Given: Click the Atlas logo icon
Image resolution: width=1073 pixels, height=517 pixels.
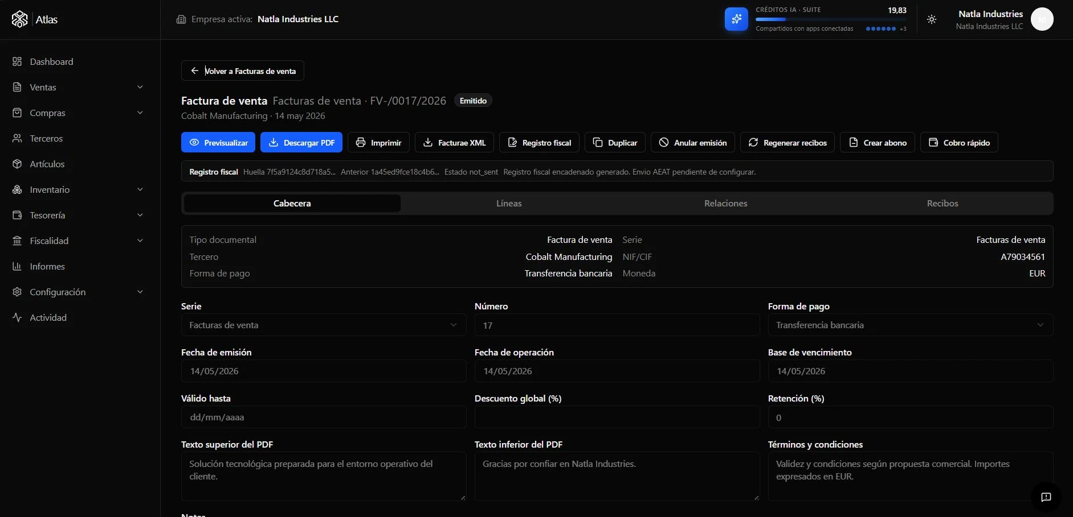Looking at the screenshot, I should [x=20, y=19].
